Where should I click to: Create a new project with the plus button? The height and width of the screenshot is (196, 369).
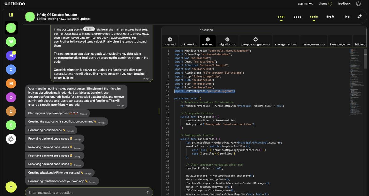[11, 186]
